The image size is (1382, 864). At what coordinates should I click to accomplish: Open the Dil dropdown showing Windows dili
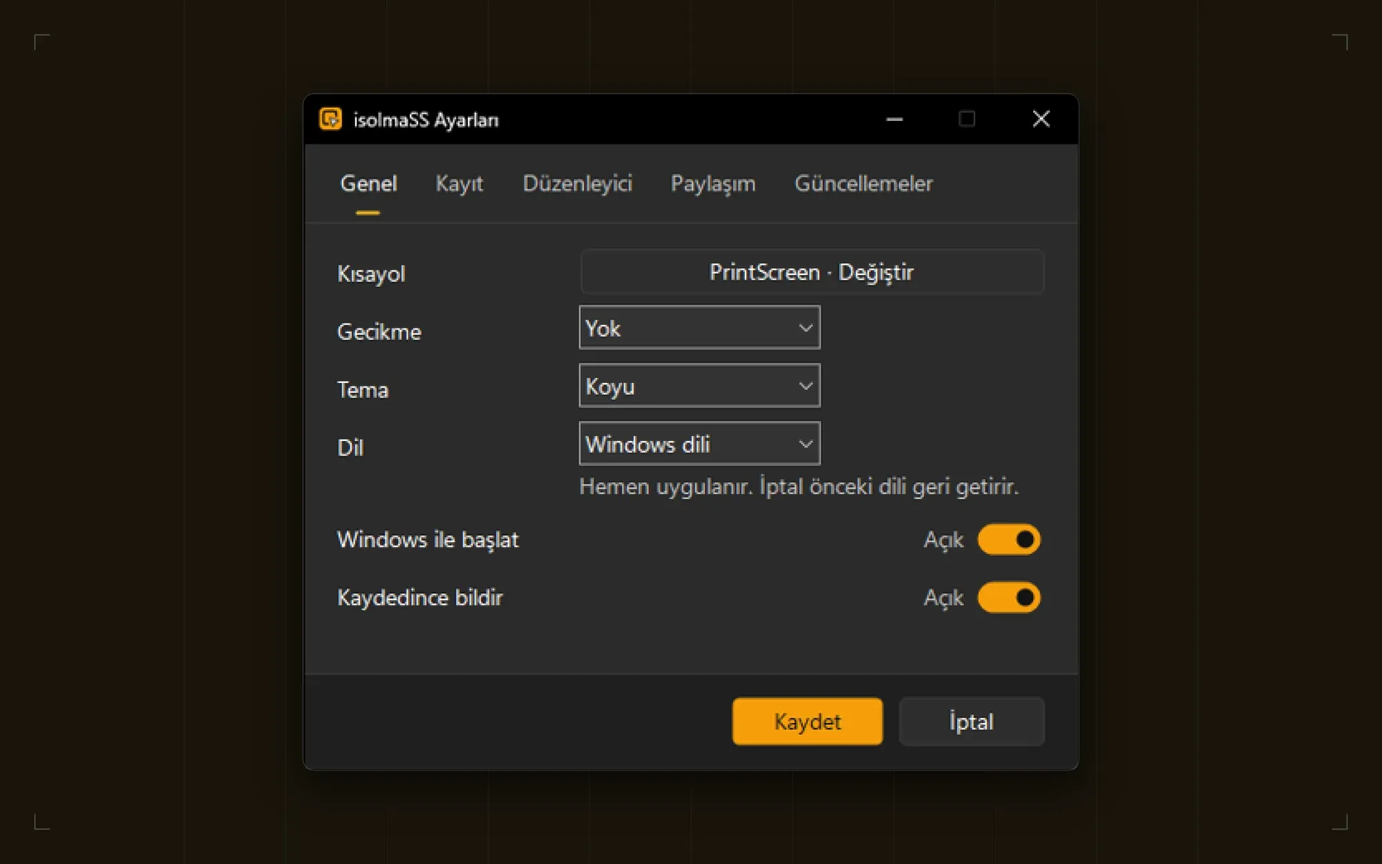point(699,444)
